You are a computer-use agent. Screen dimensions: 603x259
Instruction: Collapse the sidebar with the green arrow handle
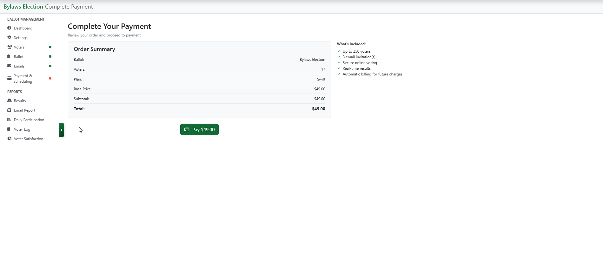point(62,130)
